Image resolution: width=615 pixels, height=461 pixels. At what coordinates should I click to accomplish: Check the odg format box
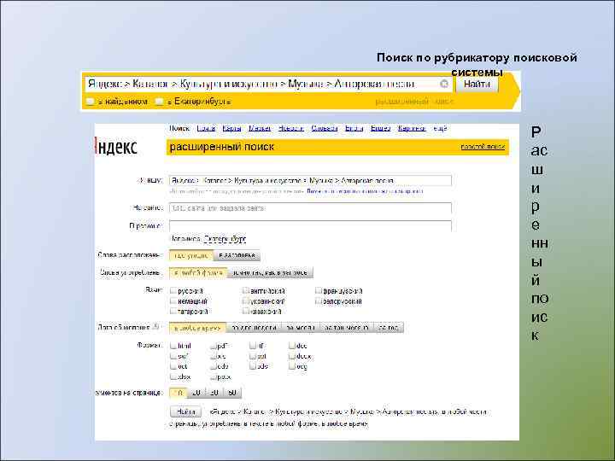tap(292, 365)
